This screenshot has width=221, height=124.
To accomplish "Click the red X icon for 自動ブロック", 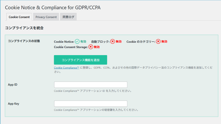I will click(112, 41).
